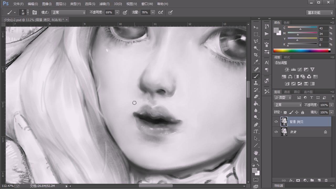Add a Color Balance adjustment

coord(290,77)
